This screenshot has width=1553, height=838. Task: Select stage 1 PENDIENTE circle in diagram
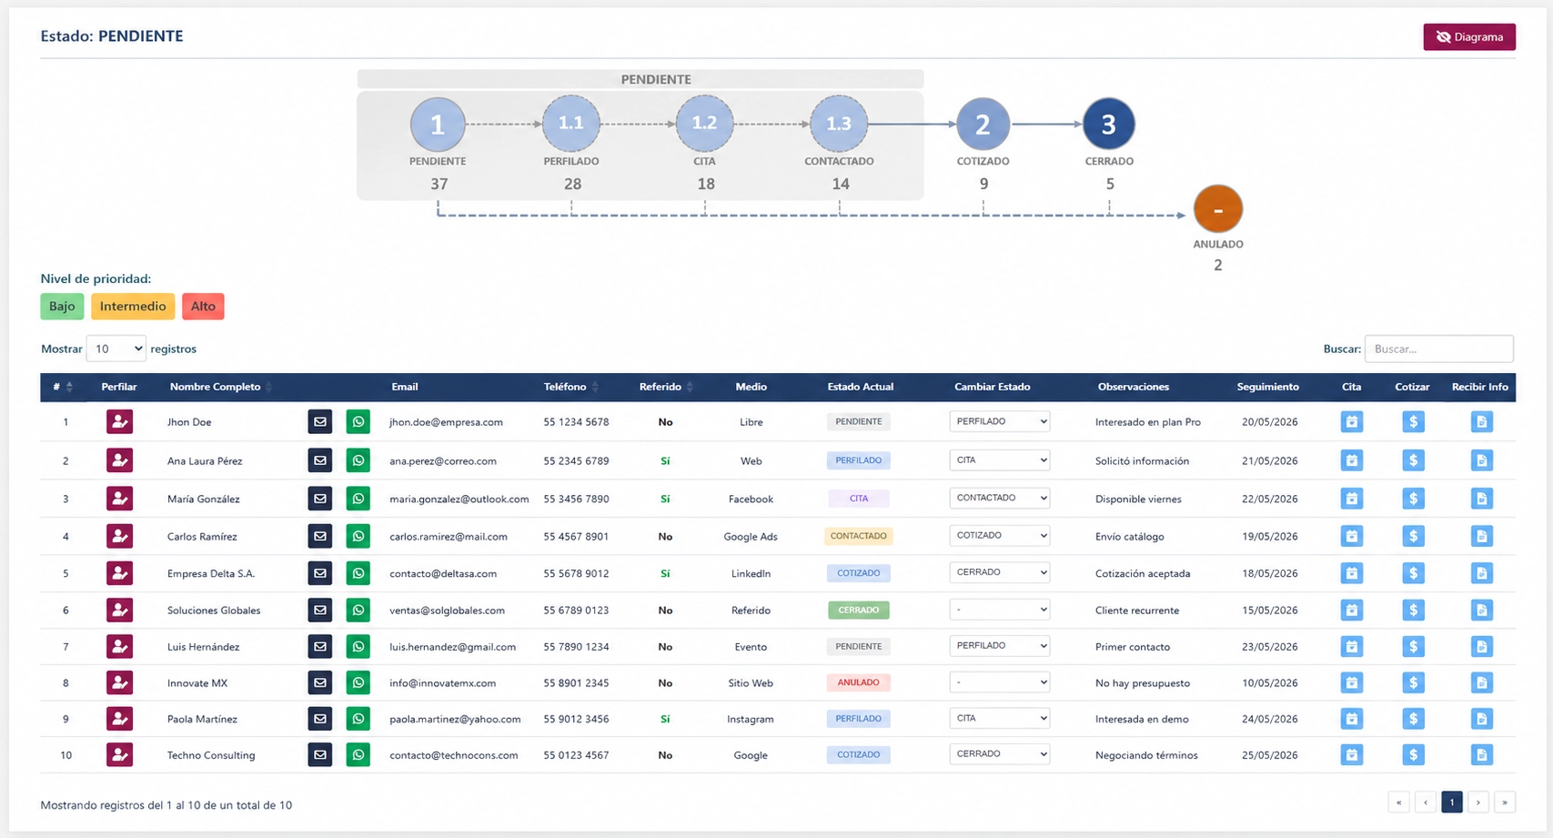click(x=438, y=124)
